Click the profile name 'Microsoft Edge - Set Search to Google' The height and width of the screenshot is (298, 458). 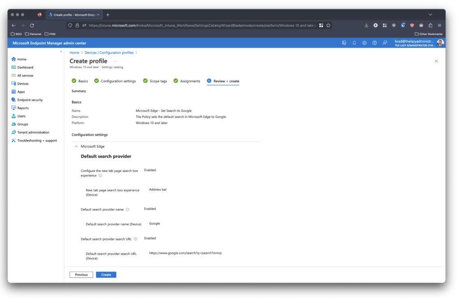(164, 111)
